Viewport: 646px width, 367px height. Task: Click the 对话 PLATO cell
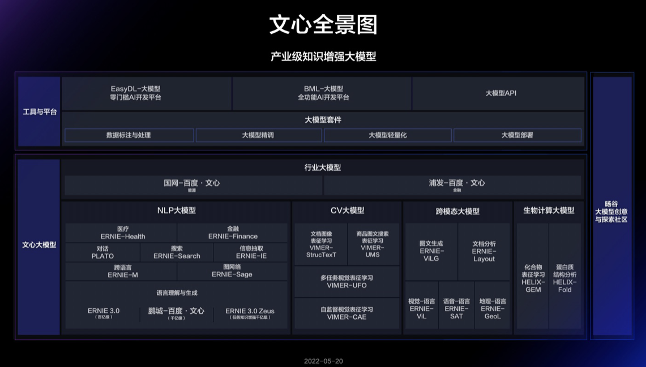[x=102, y=252]
